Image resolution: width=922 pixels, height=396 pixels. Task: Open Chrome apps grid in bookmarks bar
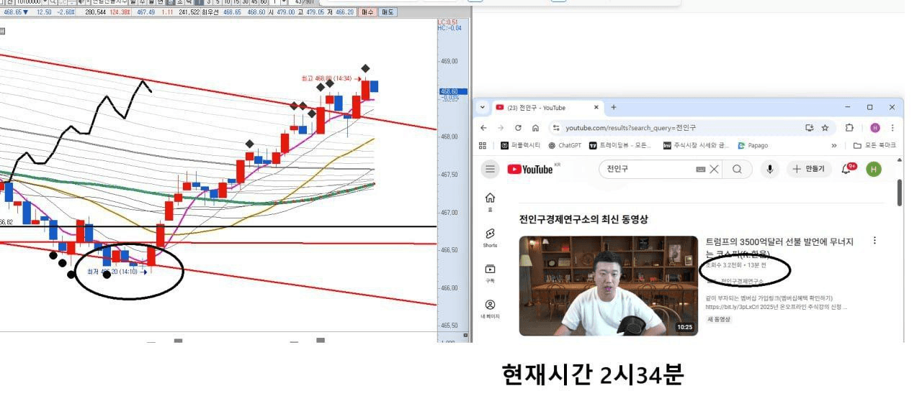pos(483,145)
